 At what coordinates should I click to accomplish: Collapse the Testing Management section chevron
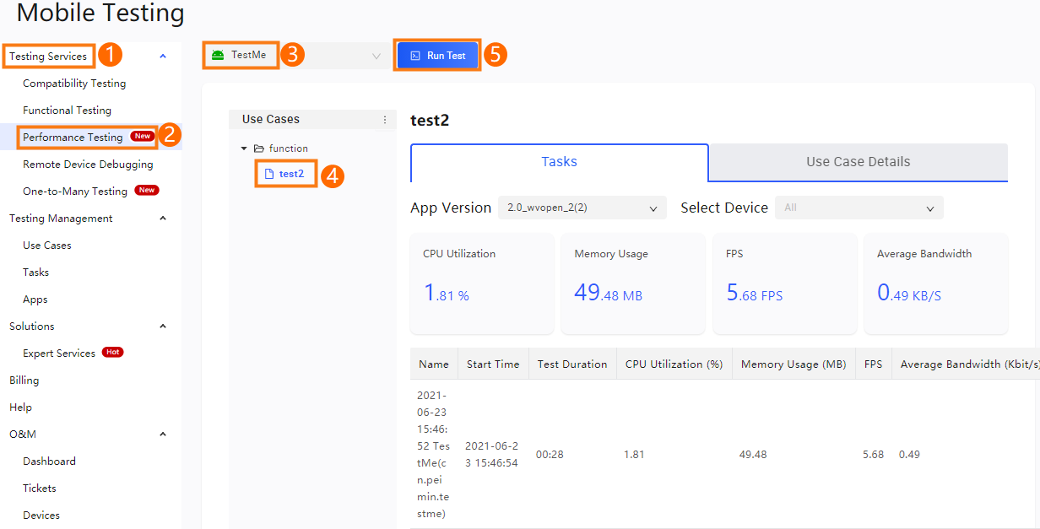coord(163,219)
